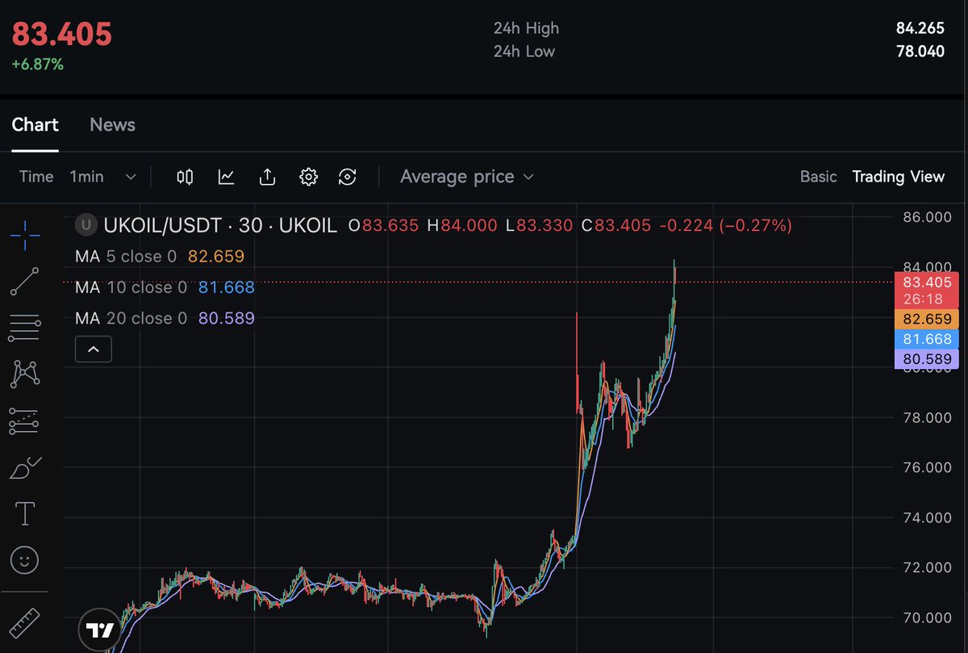
Task: Click the purple 80.589 MA price label
Action: point(928,359)
